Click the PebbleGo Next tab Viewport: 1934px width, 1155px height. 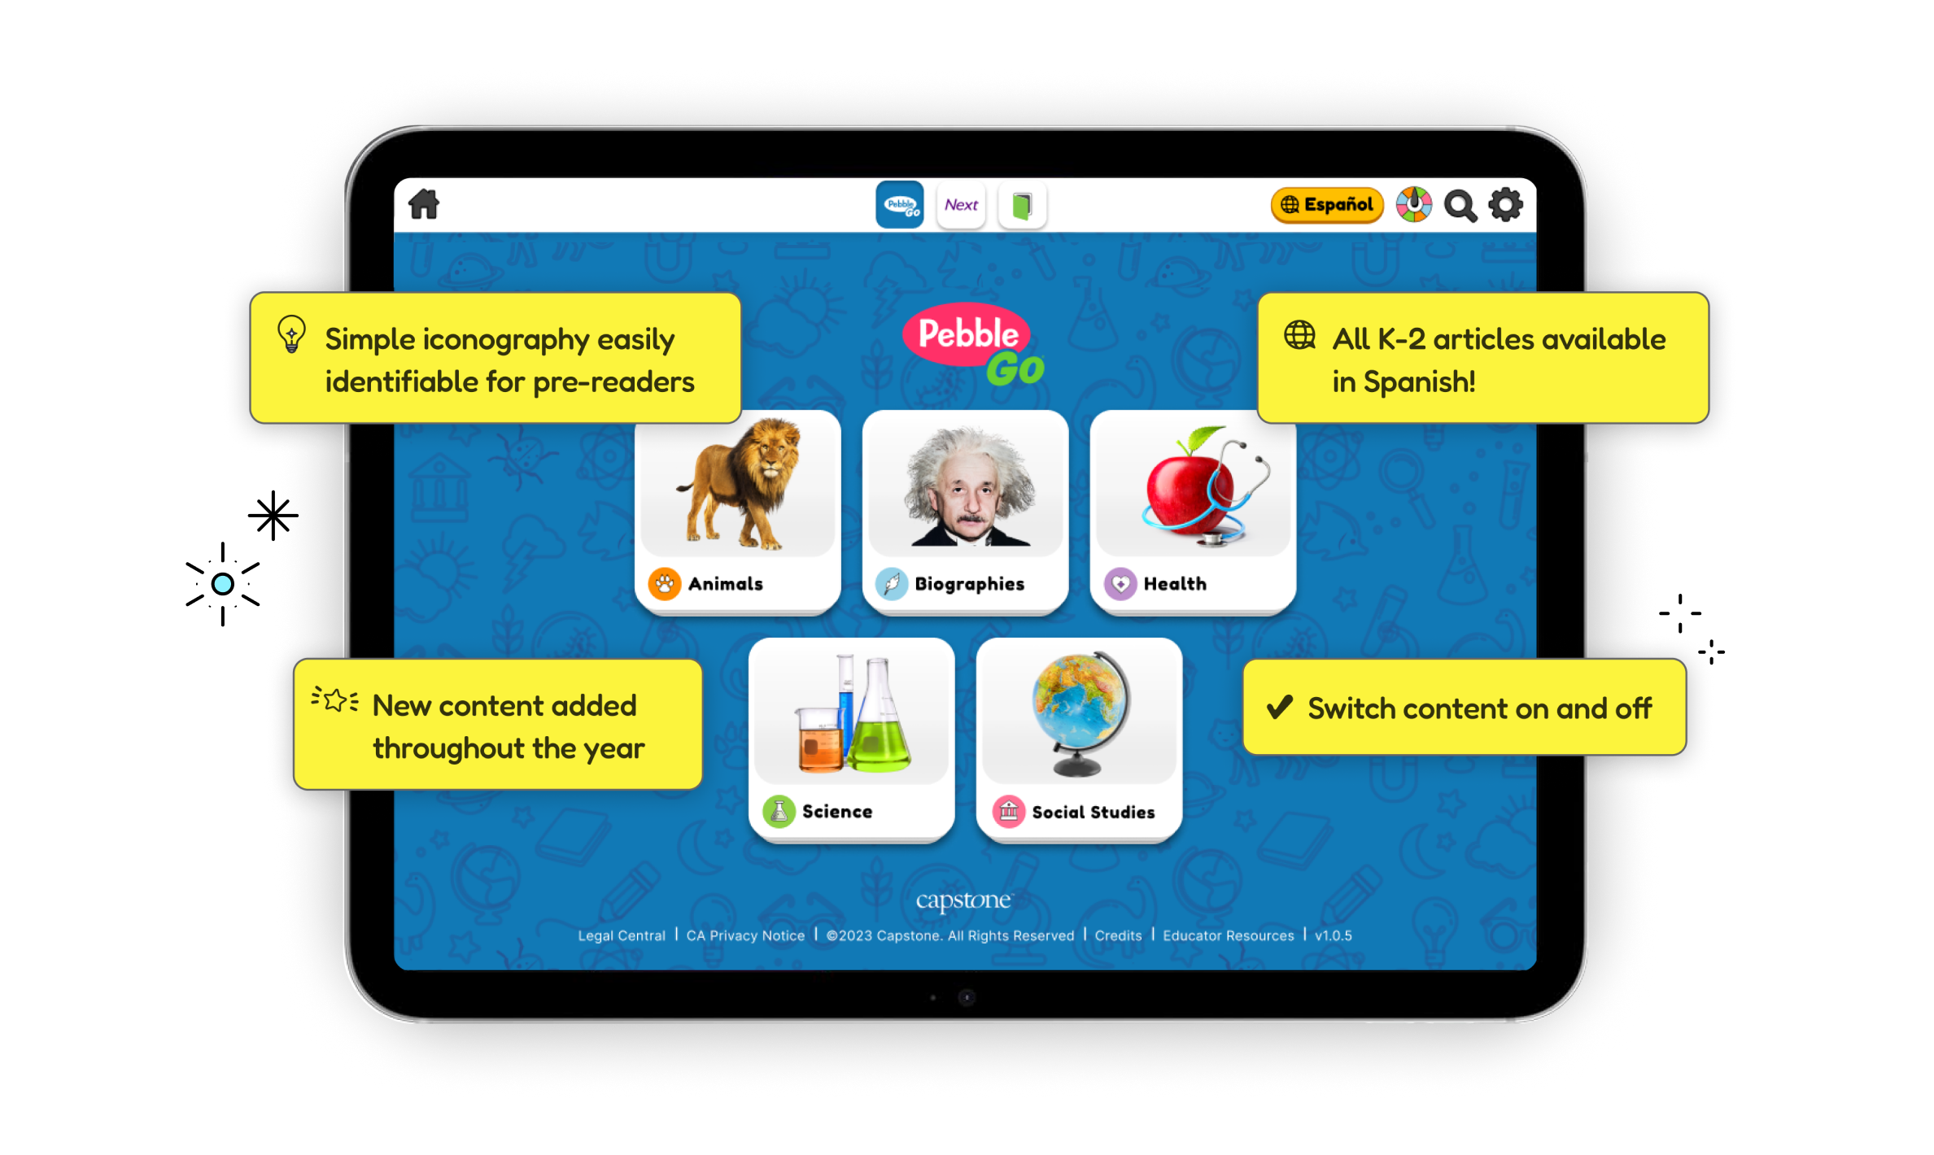tap(960, 207)
